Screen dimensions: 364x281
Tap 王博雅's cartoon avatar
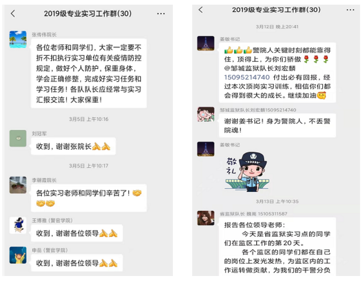tap(18, 225)
